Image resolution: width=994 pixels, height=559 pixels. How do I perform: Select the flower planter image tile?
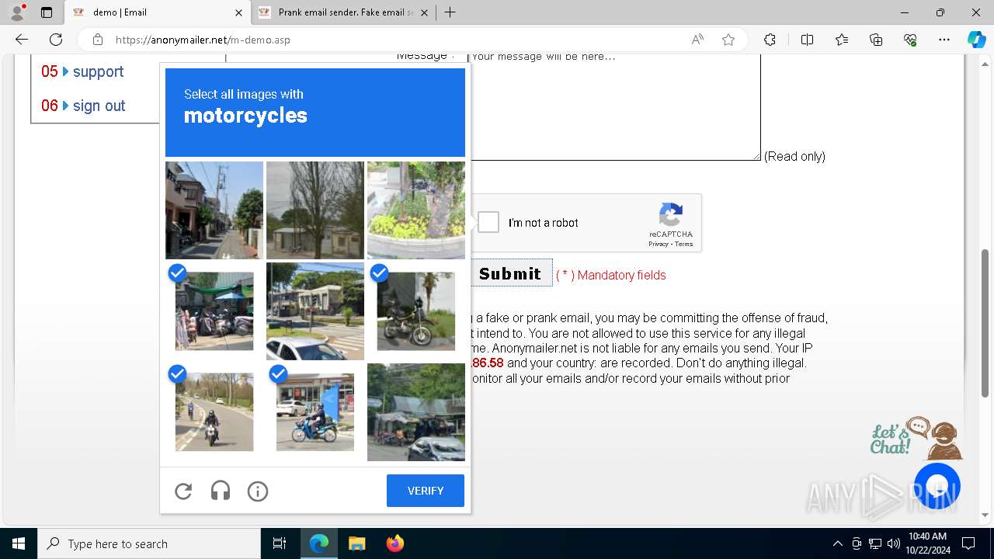tap(416, 210)
